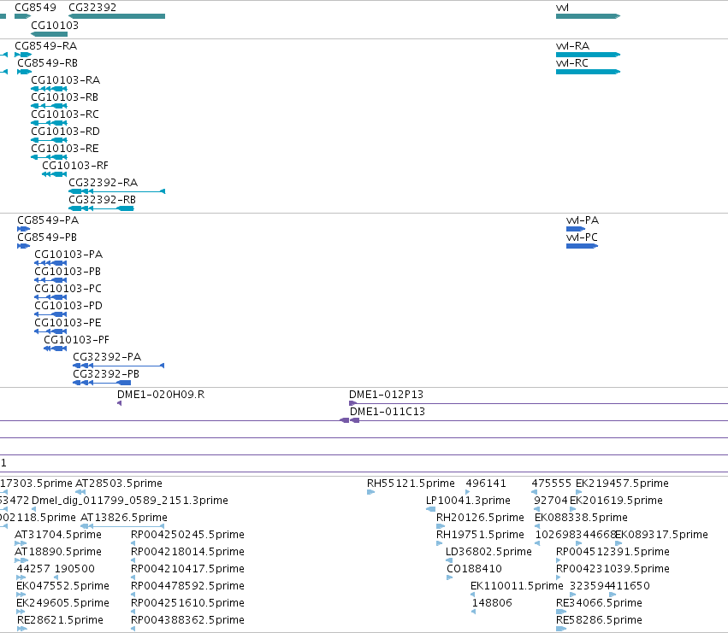
Task: Select the CG8549 gene label
Action: pos(35,8)
